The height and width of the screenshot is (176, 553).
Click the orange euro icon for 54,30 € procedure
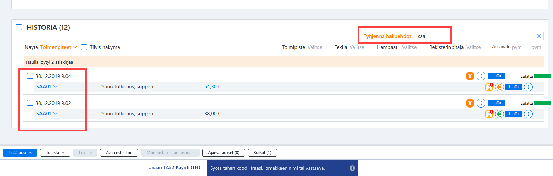pyautogui.click(x=500, y=87)
